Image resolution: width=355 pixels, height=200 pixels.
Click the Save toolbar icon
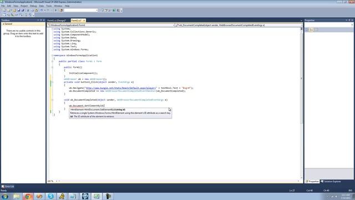tap(19, 11)
